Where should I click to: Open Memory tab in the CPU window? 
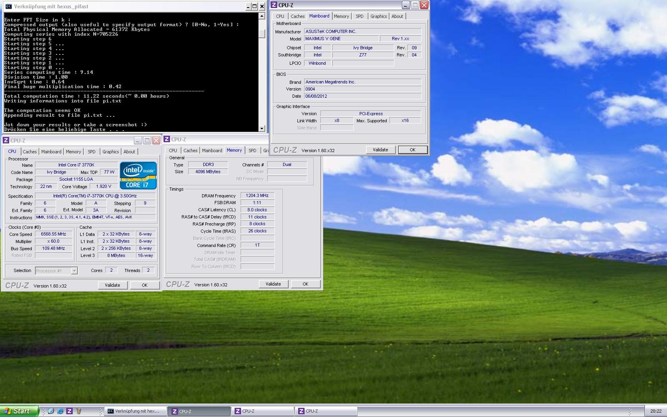(73, 152)
